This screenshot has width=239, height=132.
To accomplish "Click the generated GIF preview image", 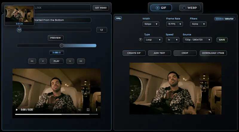I will click(x=175, y=89).
